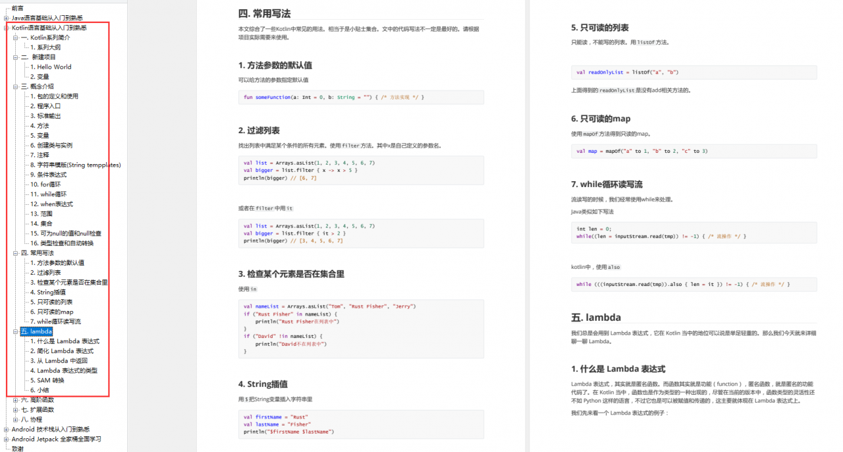This screenshot has width=843, height=452.
Task: Collapse the "三. 概念介绍" section
Action: (14, 86)
